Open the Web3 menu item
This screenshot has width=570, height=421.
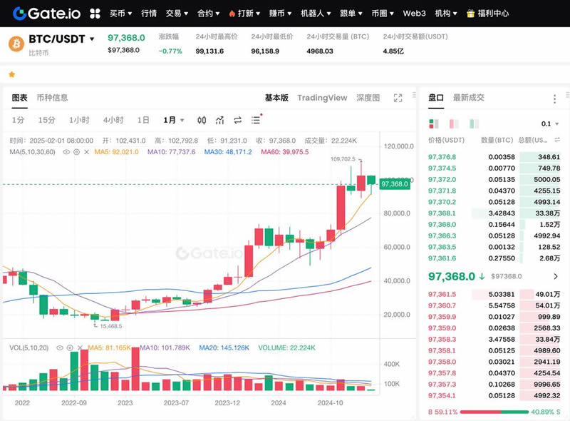[x=414, y=14]
